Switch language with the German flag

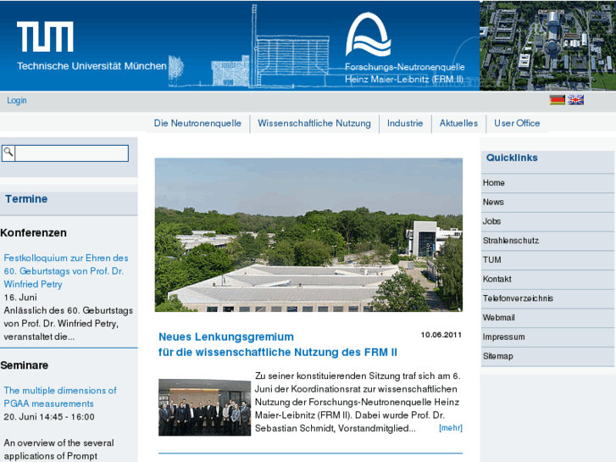pos(557,100)
